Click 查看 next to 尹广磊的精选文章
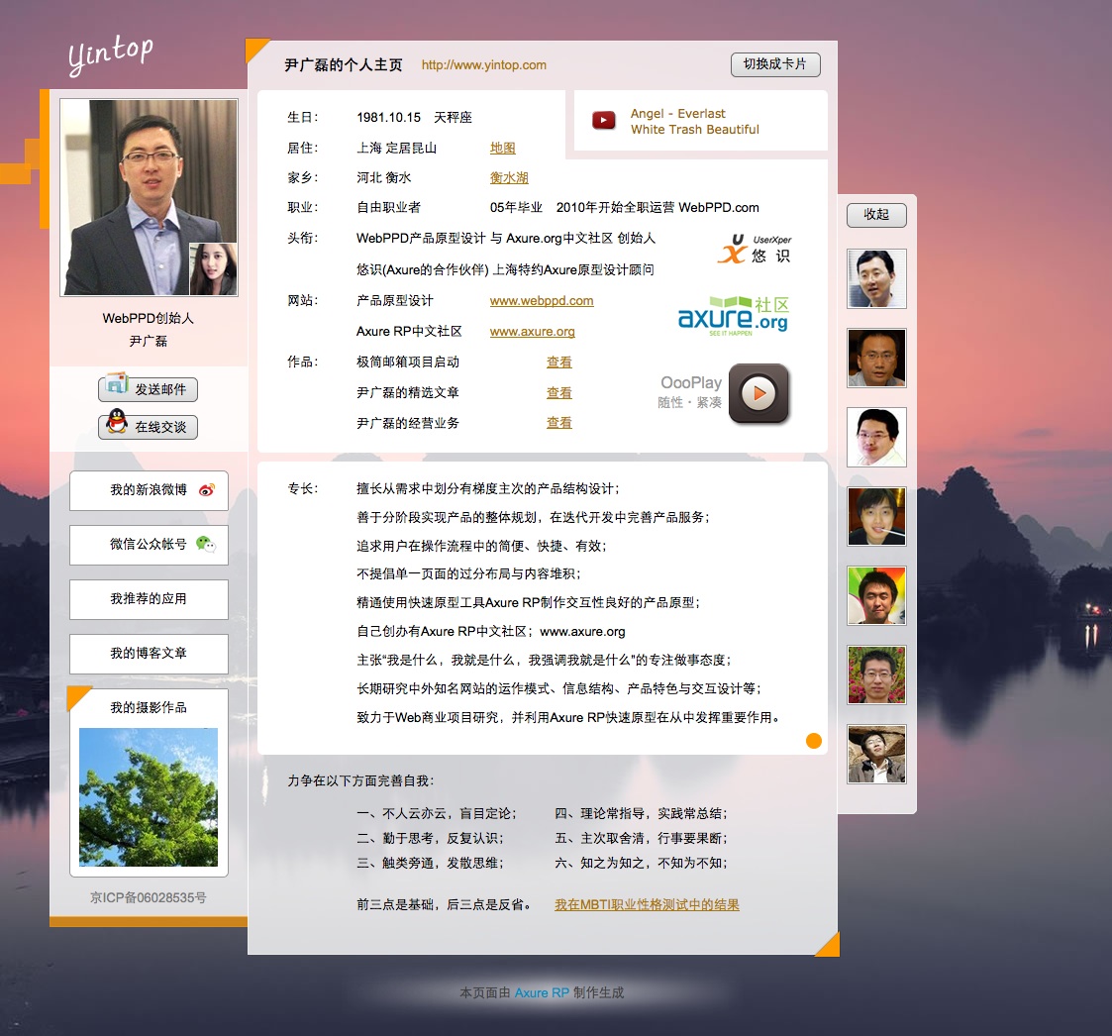1112x1036 pixels. click(558, 392)
